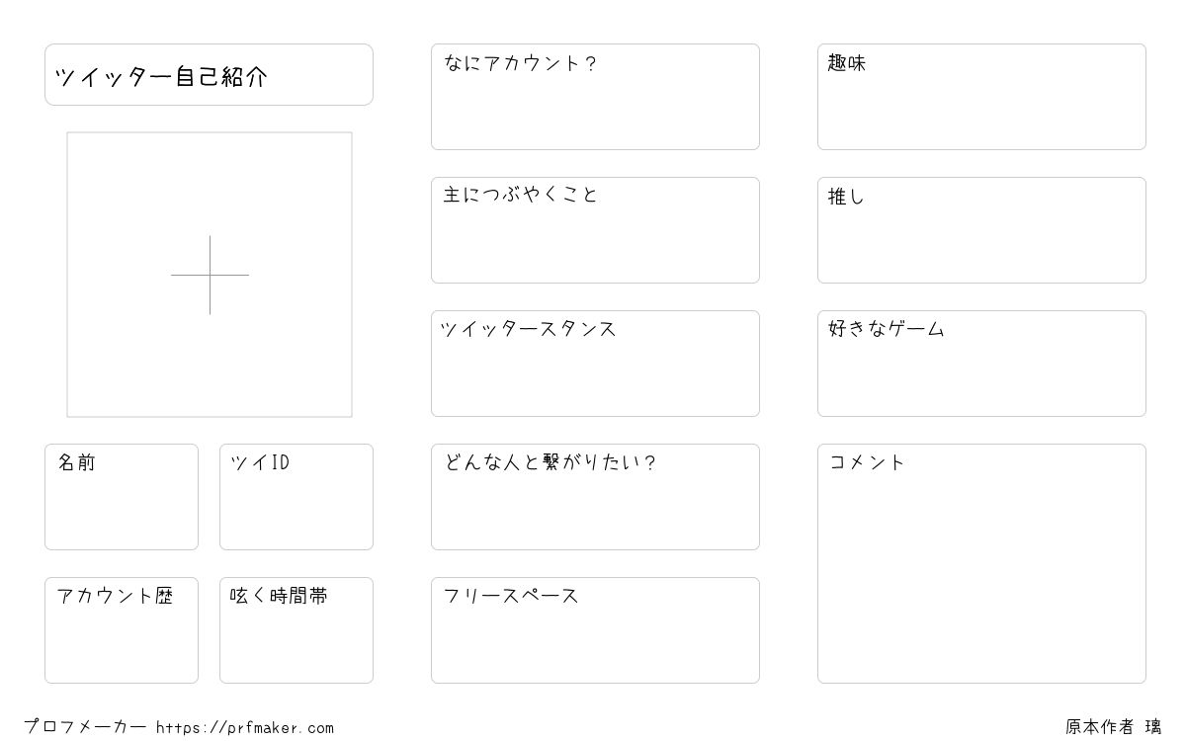Click the ツイッター自己紹介 title box
Viewport: 1186px width, 741px height.
click(209, 74)
